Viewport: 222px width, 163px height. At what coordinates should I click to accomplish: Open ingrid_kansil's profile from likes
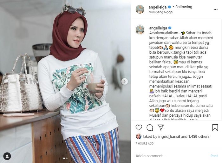coord(169,136)
